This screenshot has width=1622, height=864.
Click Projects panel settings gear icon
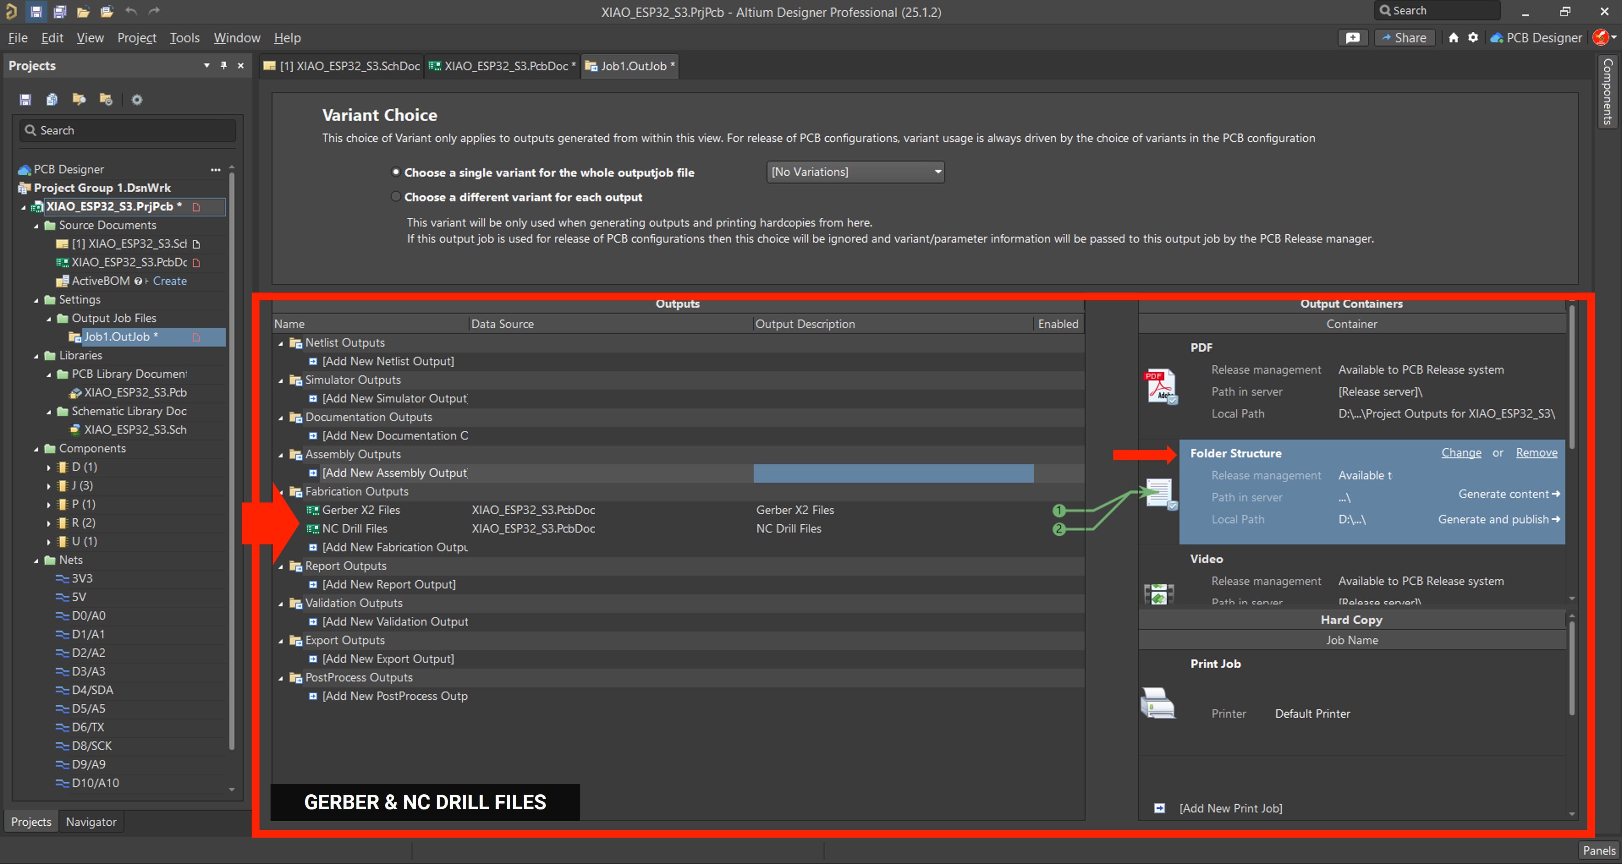(137, 99)
